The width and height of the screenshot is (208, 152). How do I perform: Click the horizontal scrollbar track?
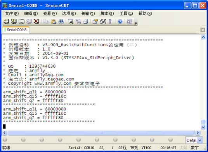[101, 133]
